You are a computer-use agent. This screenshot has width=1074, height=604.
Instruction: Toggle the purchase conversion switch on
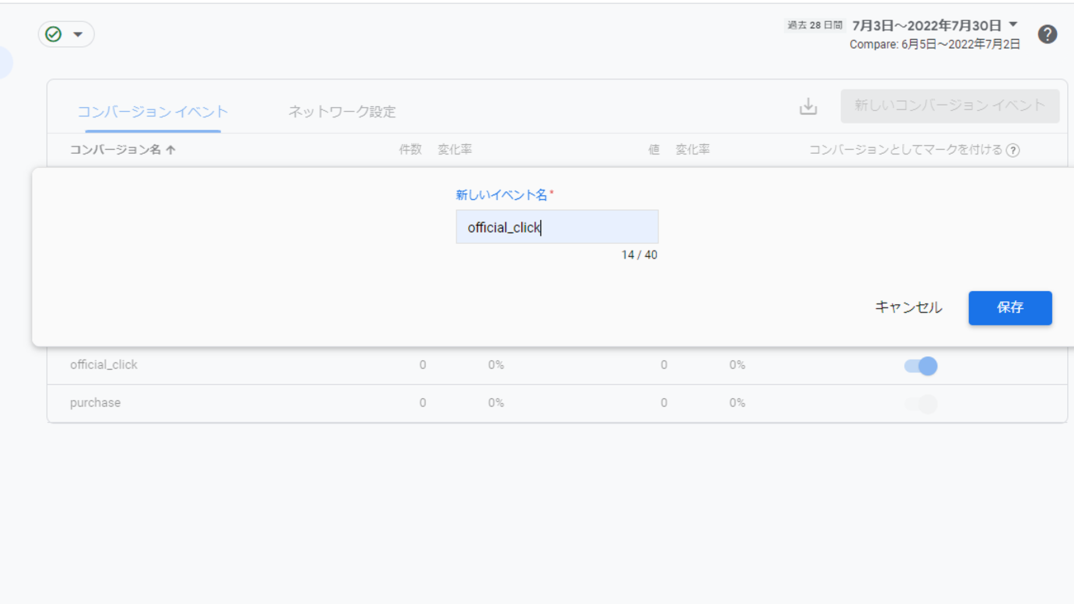[x=921, y=403]
